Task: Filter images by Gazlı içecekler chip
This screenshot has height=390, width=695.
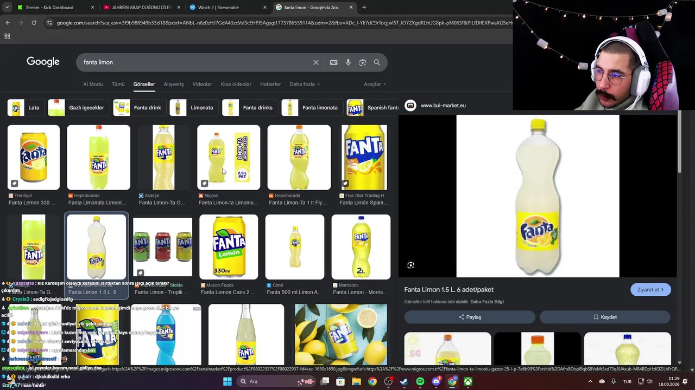Action: tap(78, 107)
